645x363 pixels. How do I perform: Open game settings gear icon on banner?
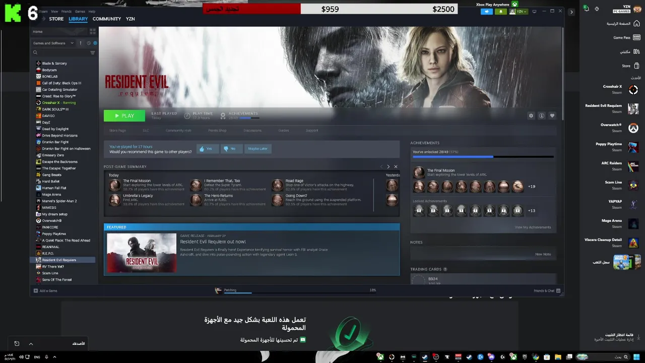531,115
